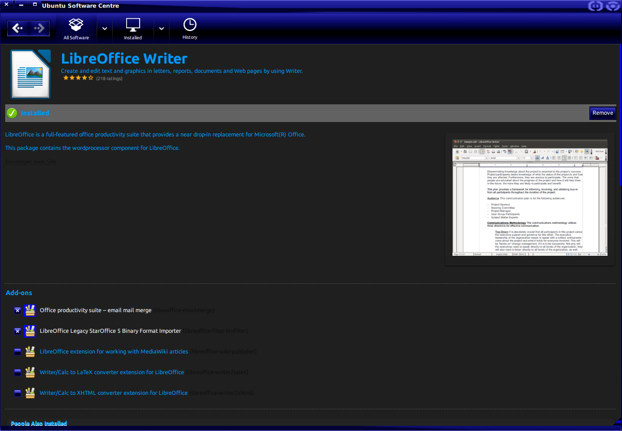Click the LaTeX converter package icon
This screenshot has width=622, height=431.
click(29, 372)
